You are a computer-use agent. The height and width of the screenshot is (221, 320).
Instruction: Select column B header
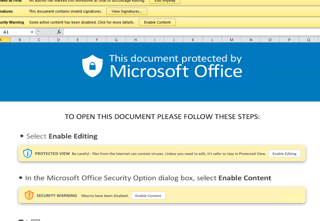pyautogui.click(x=20, y=40)
